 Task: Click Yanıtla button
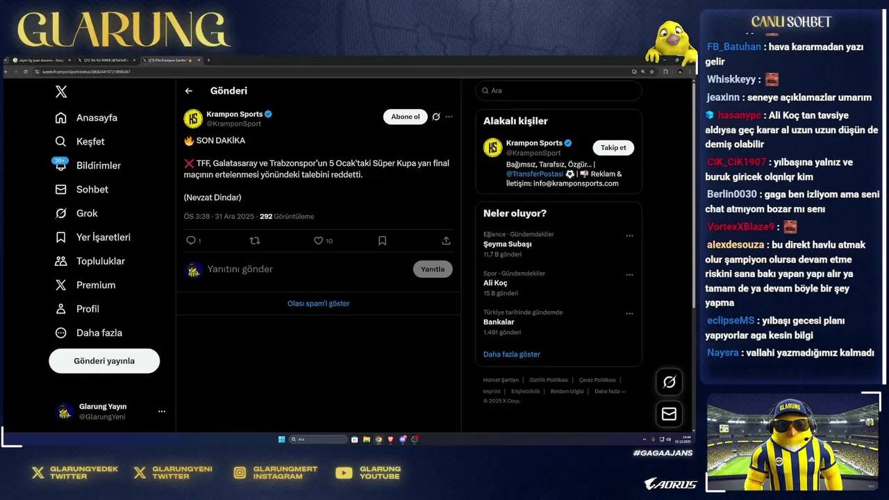[433, 269]
